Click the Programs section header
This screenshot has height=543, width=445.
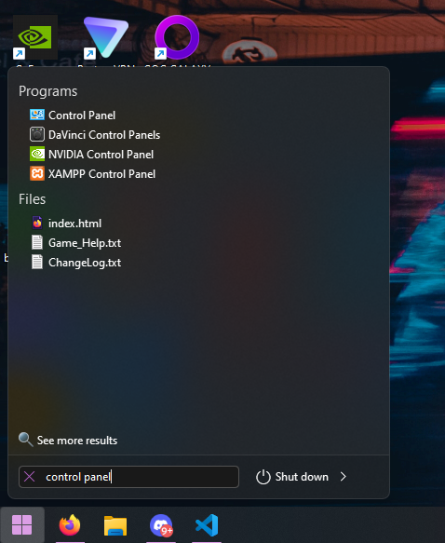click(x=48, y=91)
